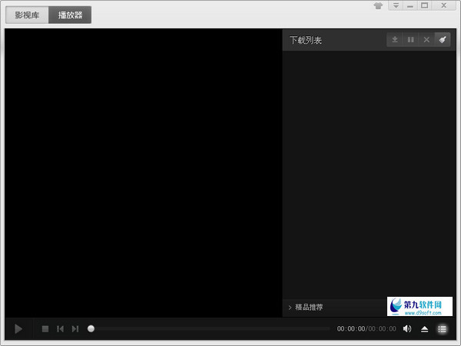Mute the volume speaker icon
This screenshot has width=461, height=346.
407,329
